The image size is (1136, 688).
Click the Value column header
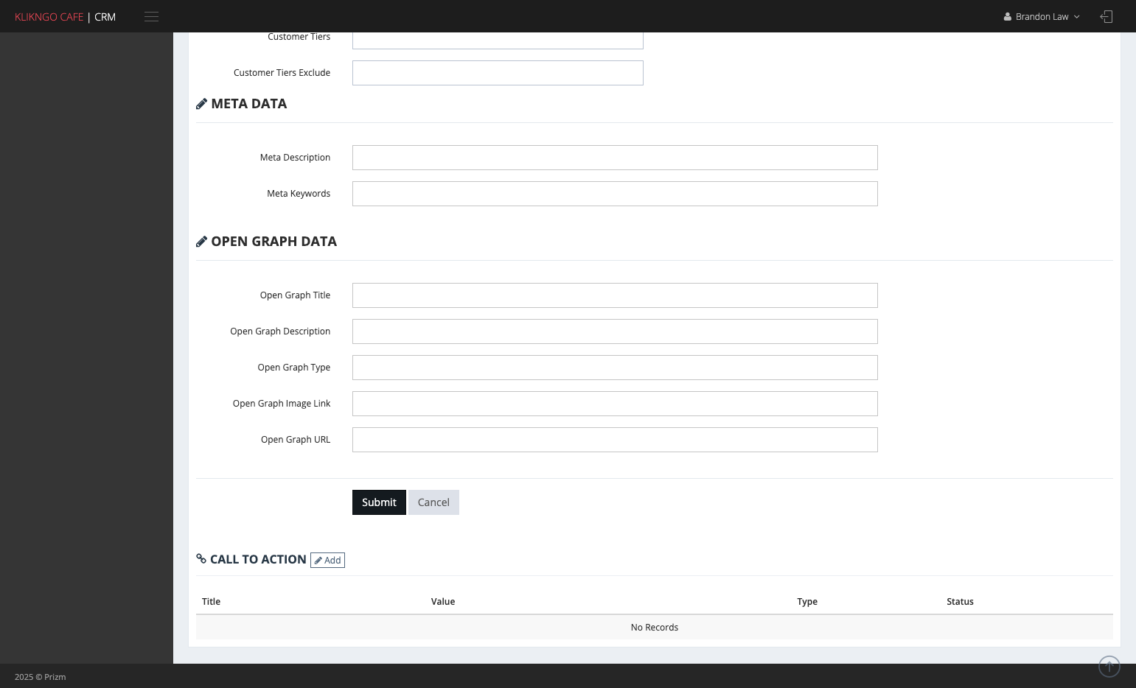443,602
